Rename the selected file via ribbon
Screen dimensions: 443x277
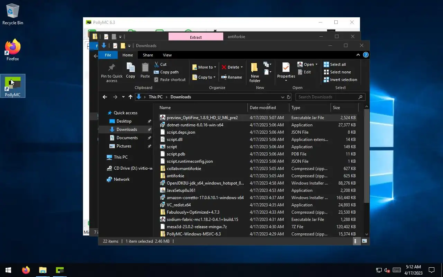click(x=232, y=77)
